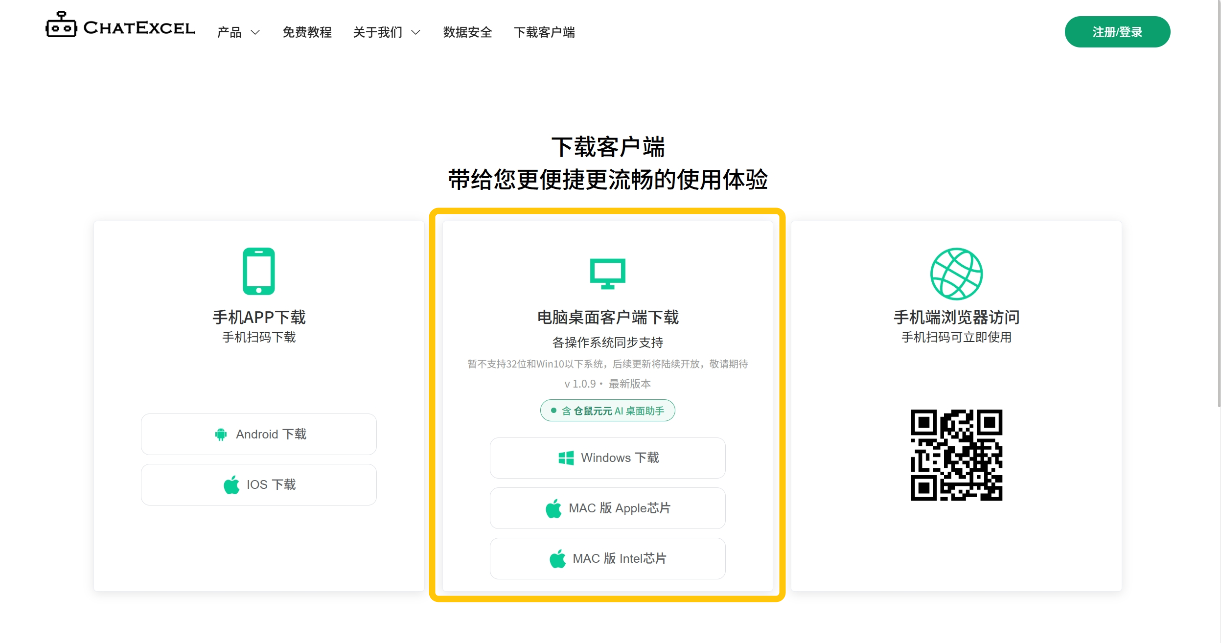Click the 各操作系统同步支持 text
The width and height of the screenshot is (1221, 643).
pyautogui.click(x=608, y=343)
